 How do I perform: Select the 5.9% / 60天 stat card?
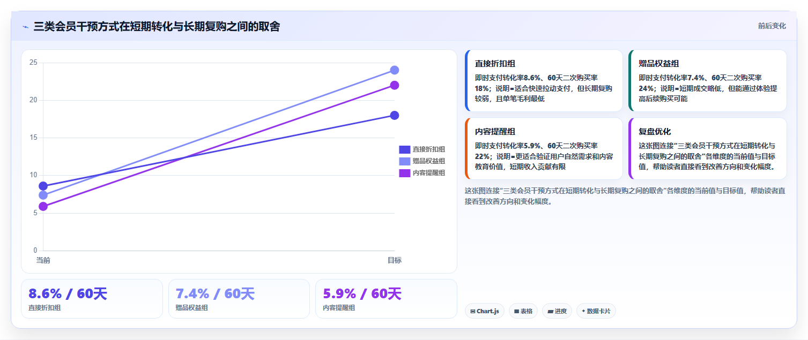tap(386, 299)
